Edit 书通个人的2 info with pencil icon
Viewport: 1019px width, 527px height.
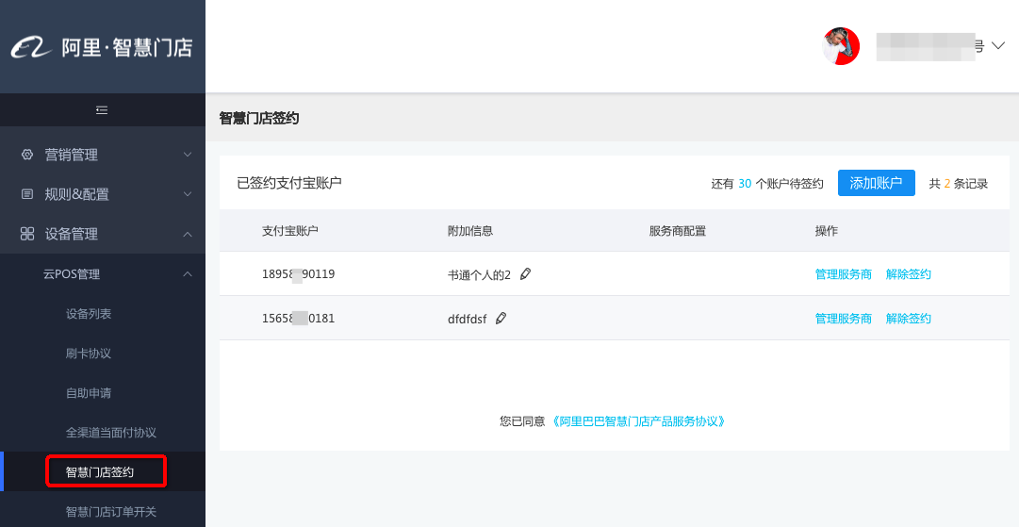pyautogui.click(x=525, y=274)
